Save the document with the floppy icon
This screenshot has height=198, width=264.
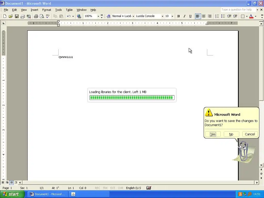[x=17, y=16]
